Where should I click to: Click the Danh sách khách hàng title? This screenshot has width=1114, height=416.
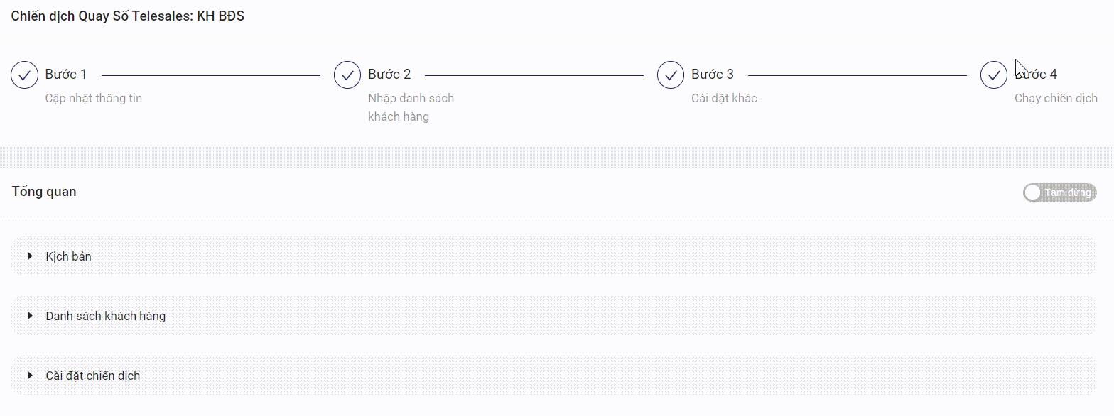point(106,316)
